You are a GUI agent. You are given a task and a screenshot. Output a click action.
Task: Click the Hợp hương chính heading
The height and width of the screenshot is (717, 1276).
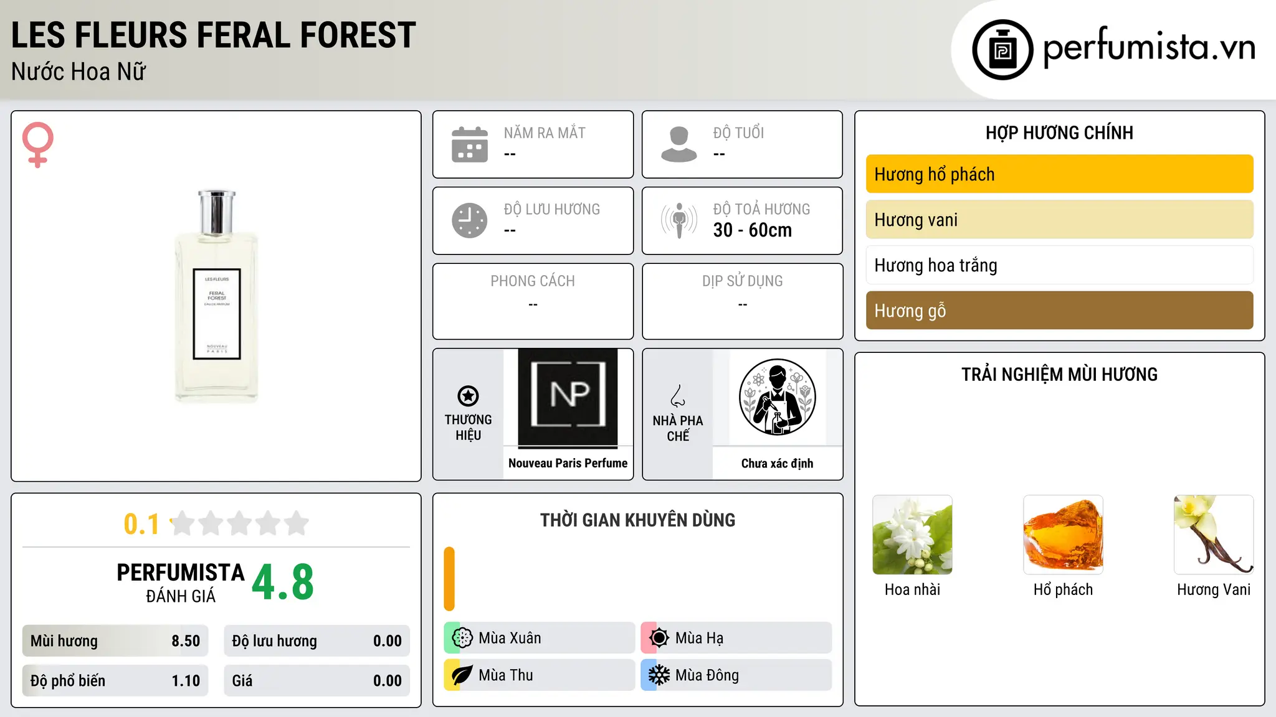click(1059, 133)
